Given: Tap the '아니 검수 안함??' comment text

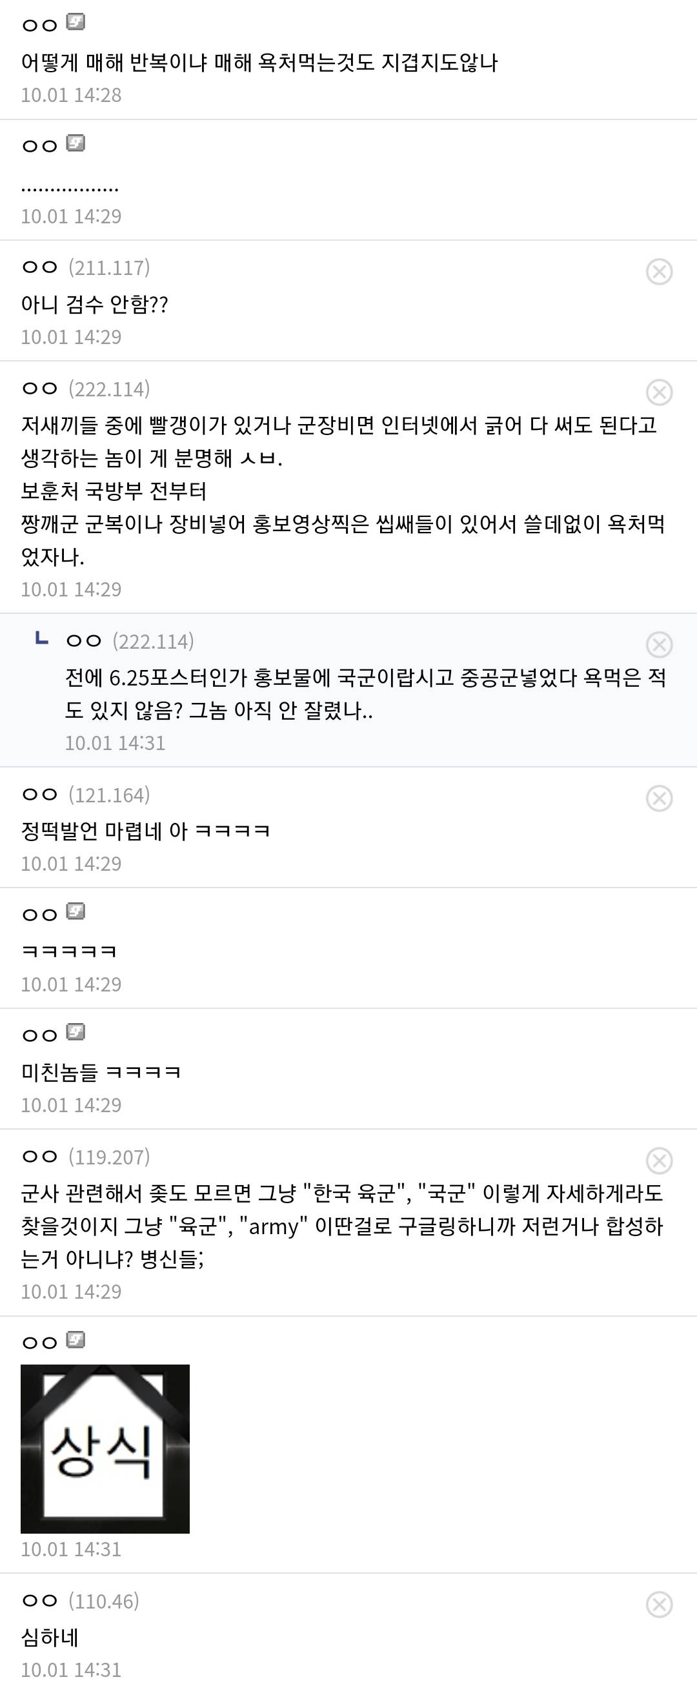Looking at the screenshot, I should (95, 304).
